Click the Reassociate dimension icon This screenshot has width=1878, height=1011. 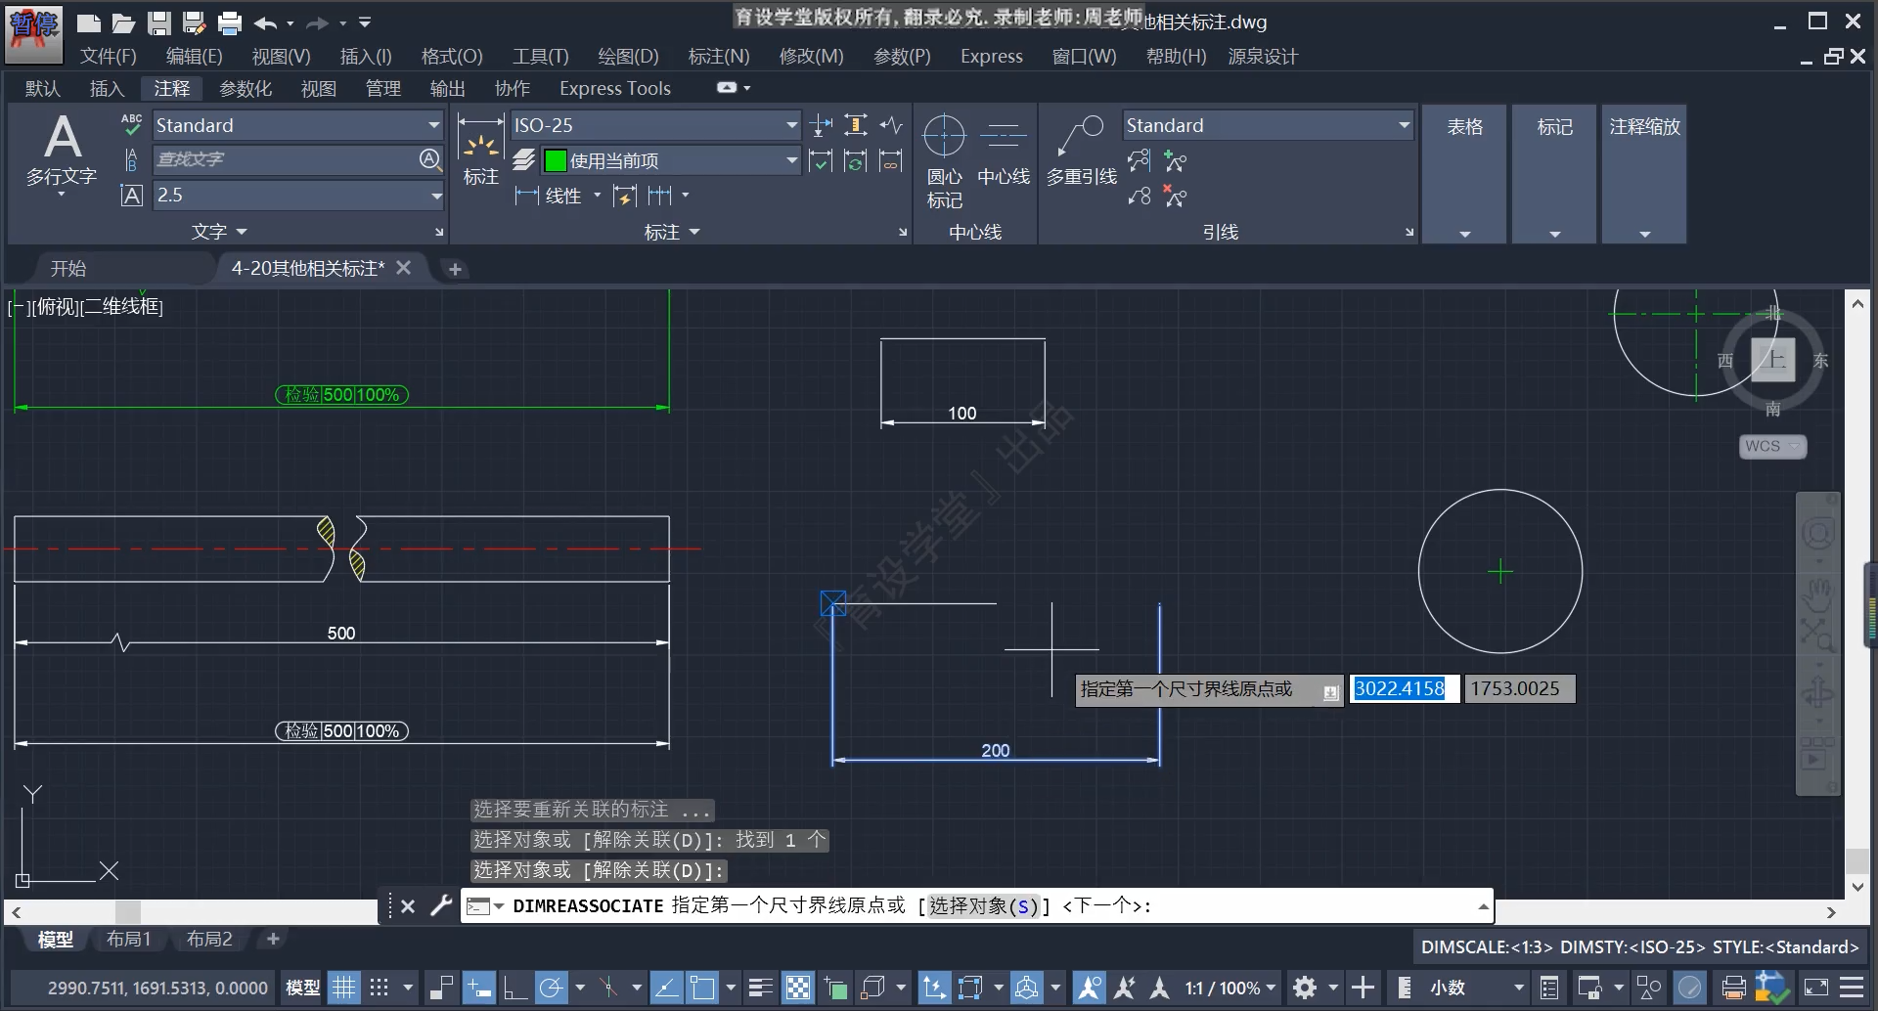pos(890,160)
